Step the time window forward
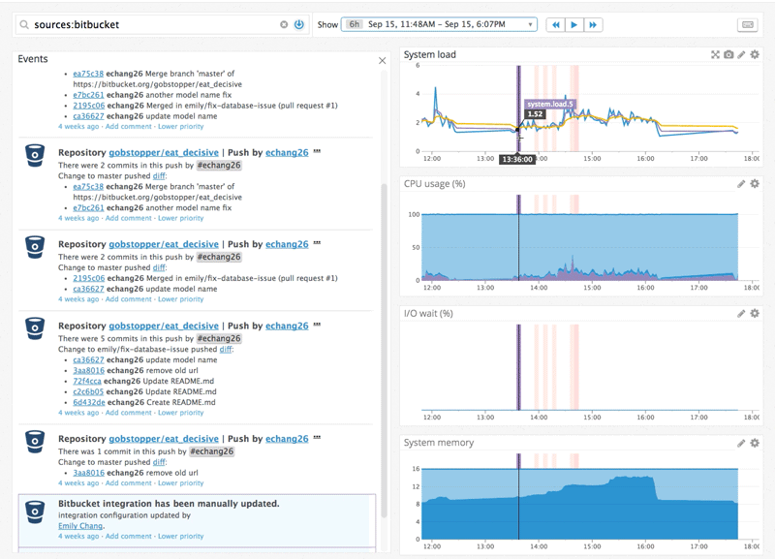 point(593,24)
